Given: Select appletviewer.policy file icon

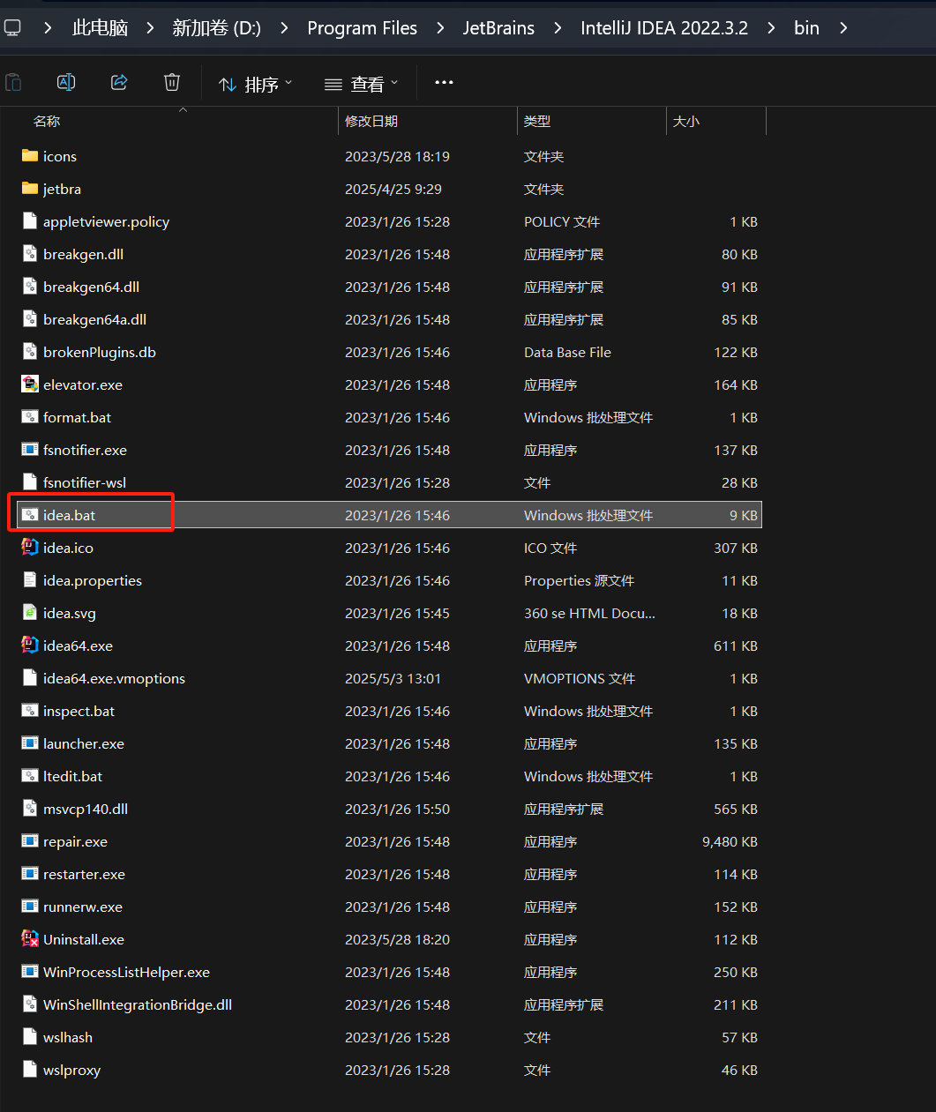Looking at the screenshot, I should [x=30, y=221].
